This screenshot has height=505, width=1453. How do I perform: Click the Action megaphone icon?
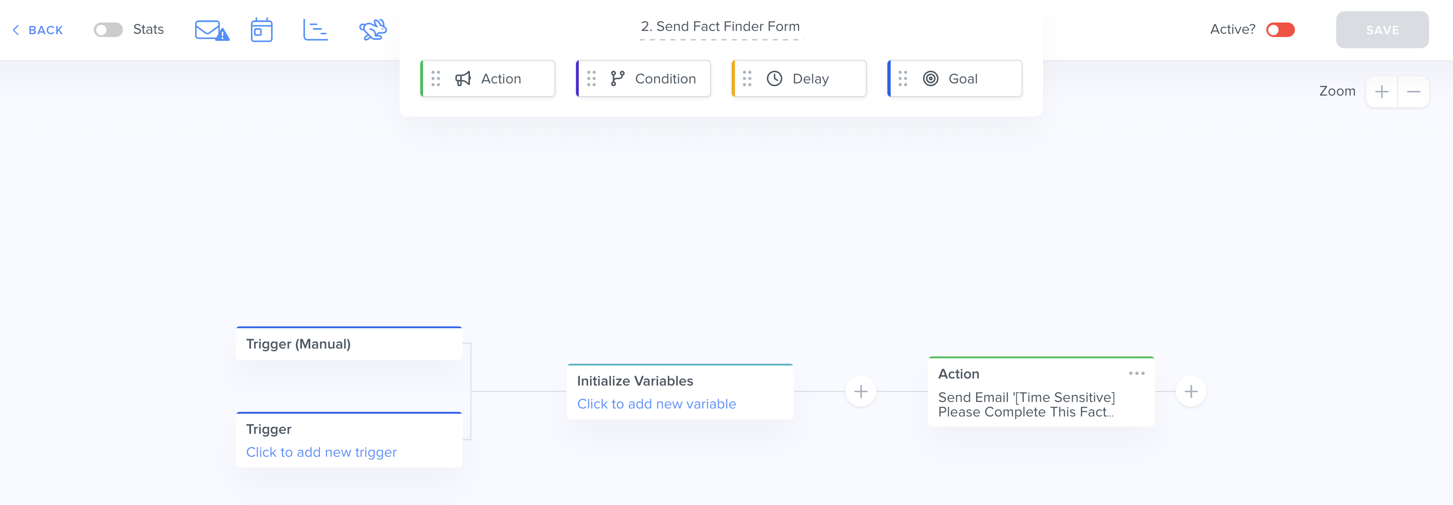(x=463, y=79)
